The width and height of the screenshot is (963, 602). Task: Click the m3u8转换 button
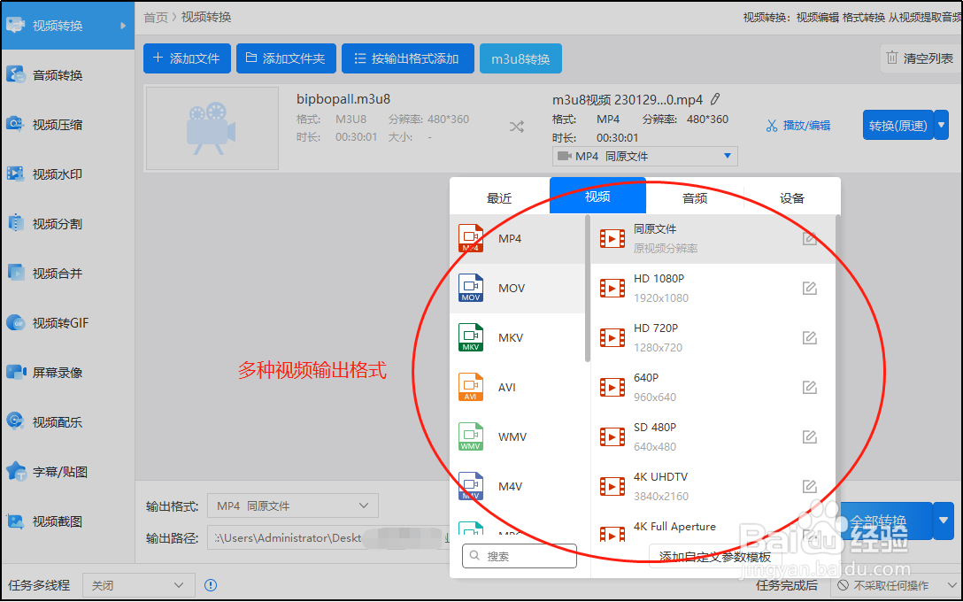tap(520, 58)
